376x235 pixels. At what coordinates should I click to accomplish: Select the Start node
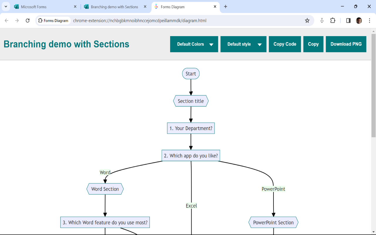point(191,74)
